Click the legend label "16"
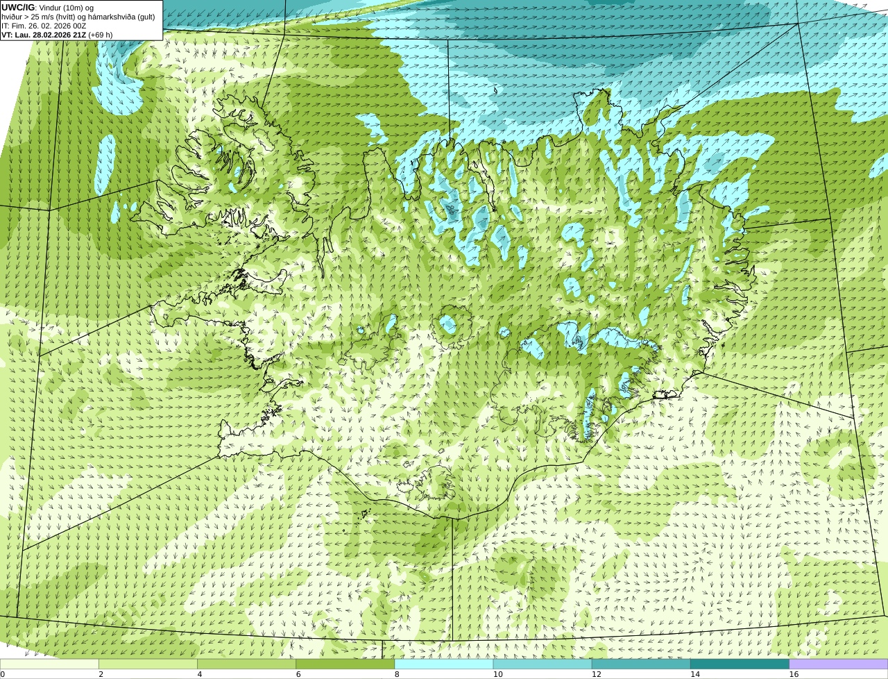888x679 pixels. click(794, 674)
